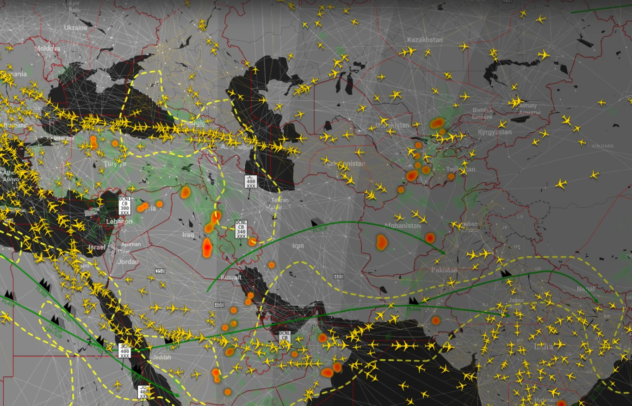Click the Afghanistan country label
632x406 pixels.
coord(403,226)
